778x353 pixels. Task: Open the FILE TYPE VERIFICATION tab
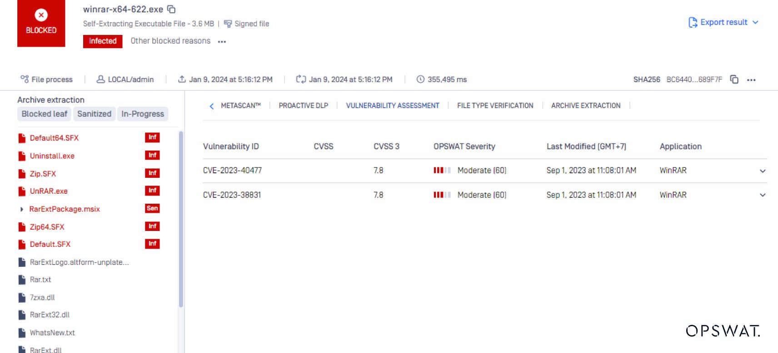[x=495, y=106]
